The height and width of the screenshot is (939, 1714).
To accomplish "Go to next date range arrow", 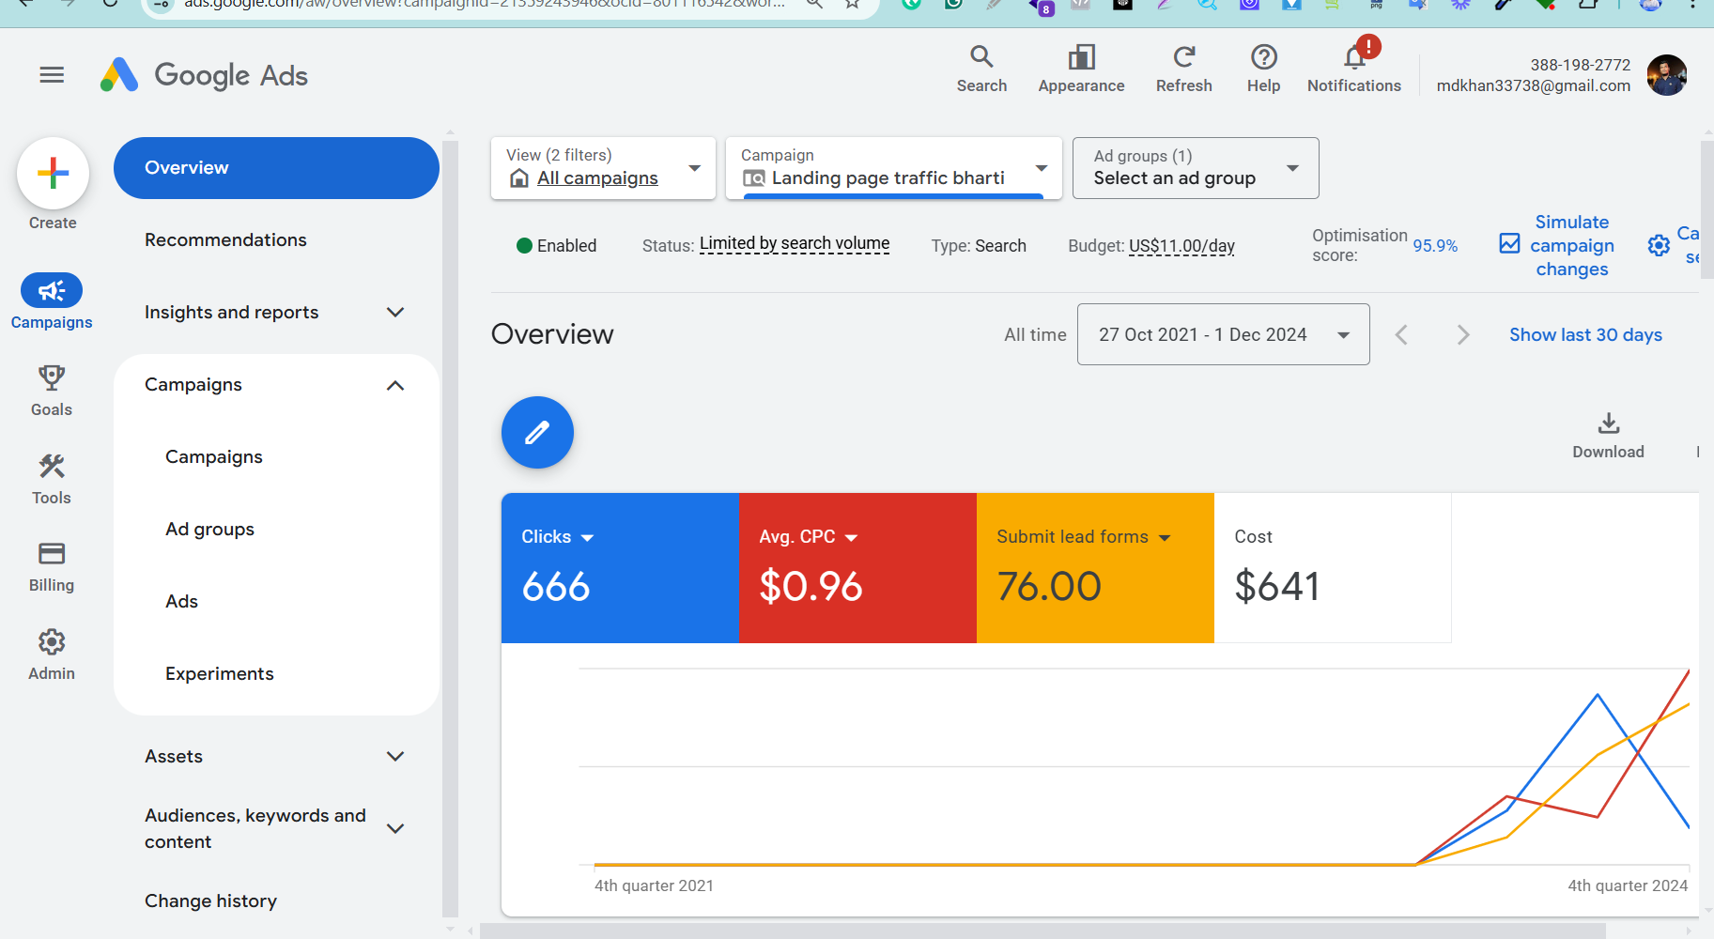I will click(x=1462, y=335).
